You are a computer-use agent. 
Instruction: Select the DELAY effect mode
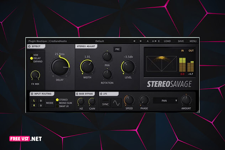36,58
